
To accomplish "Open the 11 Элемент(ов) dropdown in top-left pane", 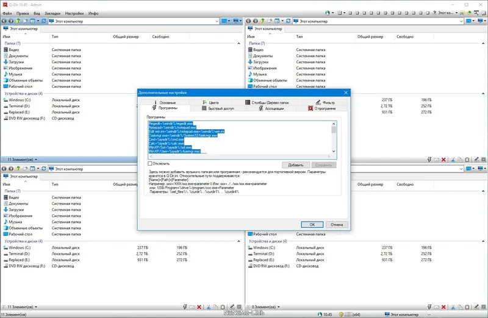I will tap(36, 160).
